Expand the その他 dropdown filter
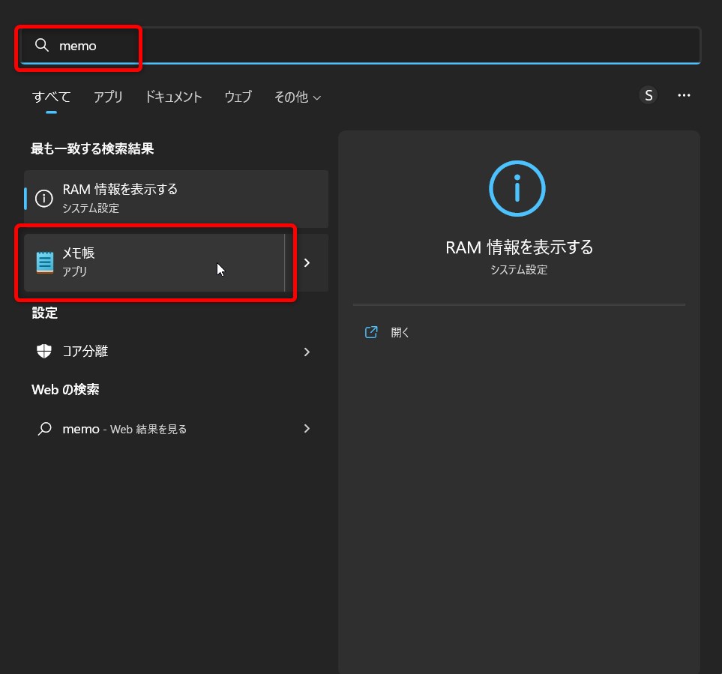The width and height of the screenshot is (722, 674). [298, 97]
